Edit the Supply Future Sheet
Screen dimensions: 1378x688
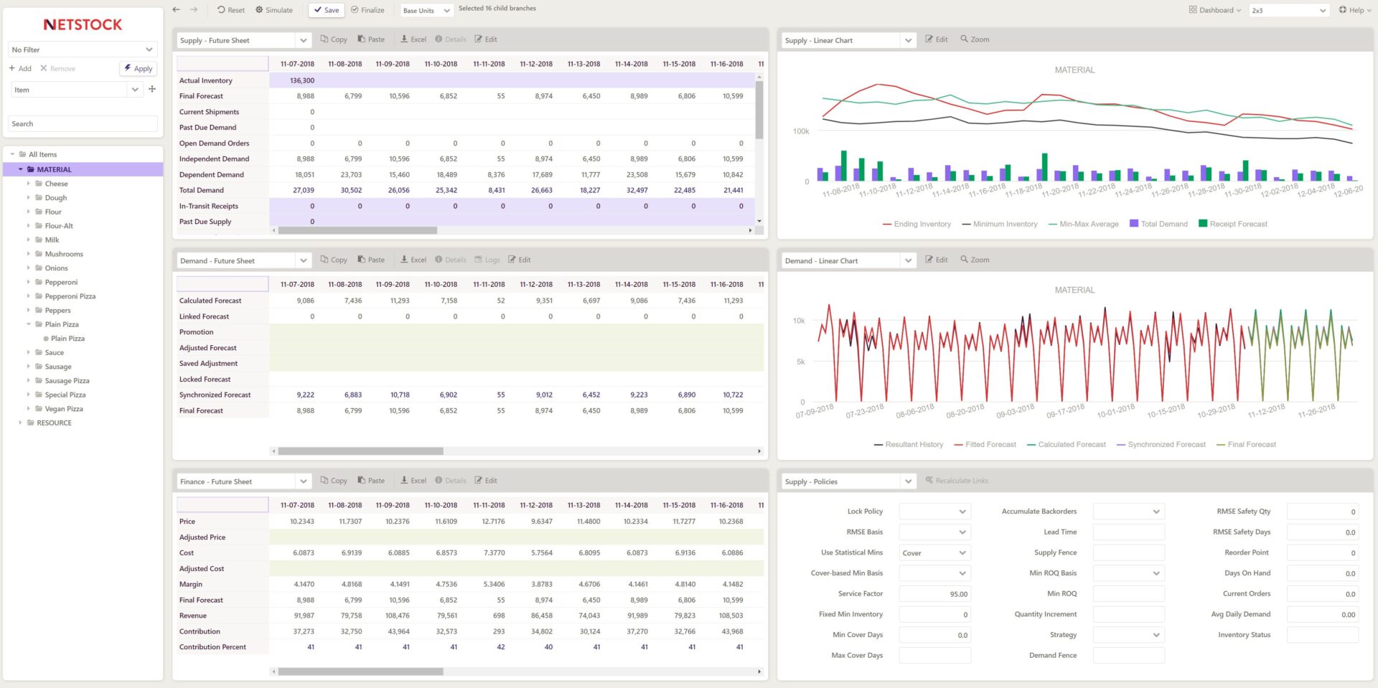[486, 39]
